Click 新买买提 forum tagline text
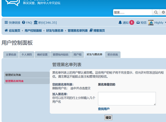 42,3
